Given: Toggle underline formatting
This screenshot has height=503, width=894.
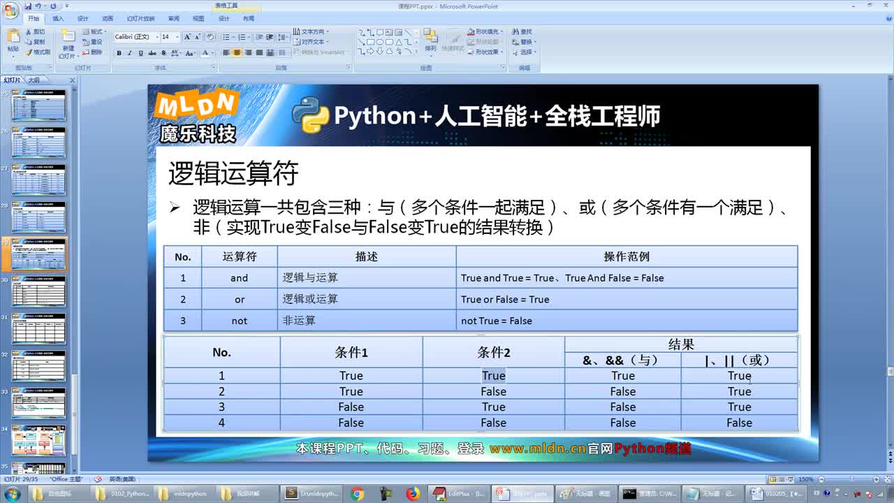Looking at the screenshot, I should (140, 54).
